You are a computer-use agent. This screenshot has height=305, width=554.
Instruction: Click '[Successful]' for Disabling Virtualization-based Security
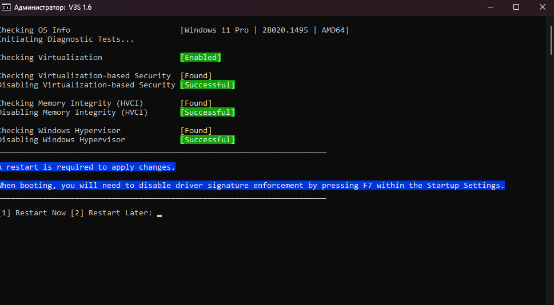208,85
